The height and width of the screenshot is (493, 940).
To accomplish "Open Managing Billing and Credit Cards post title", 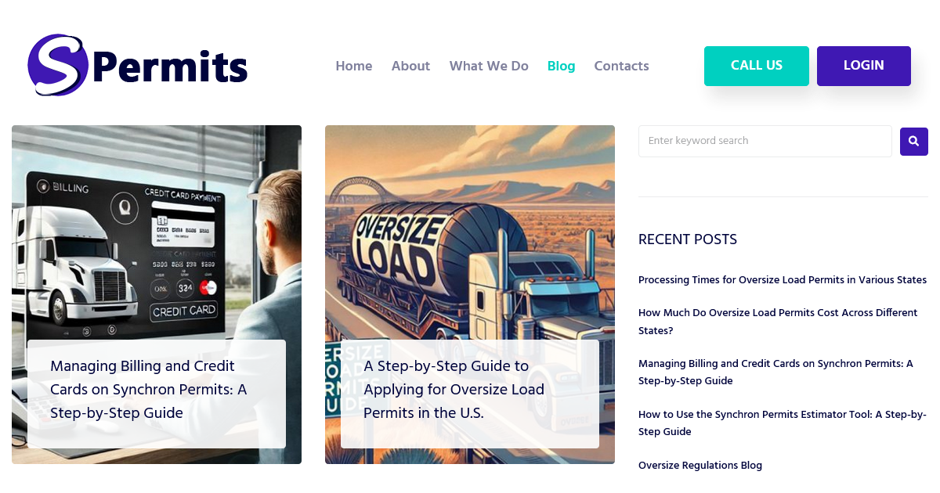I will pyautogui.click(x=149, y=389).
